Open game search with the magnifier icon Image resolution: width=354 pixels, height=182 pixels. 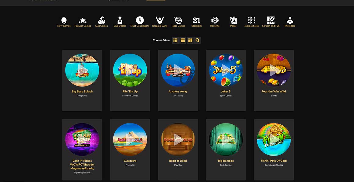pyautogui.click(x=198, y=40)
